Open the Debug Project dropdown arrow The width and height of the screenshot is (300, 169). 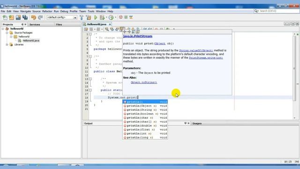point(106,17)
